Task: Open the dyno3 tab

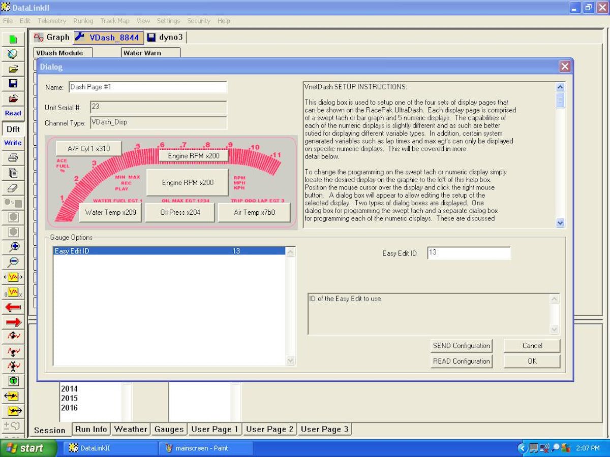Action: pos(166,37)
